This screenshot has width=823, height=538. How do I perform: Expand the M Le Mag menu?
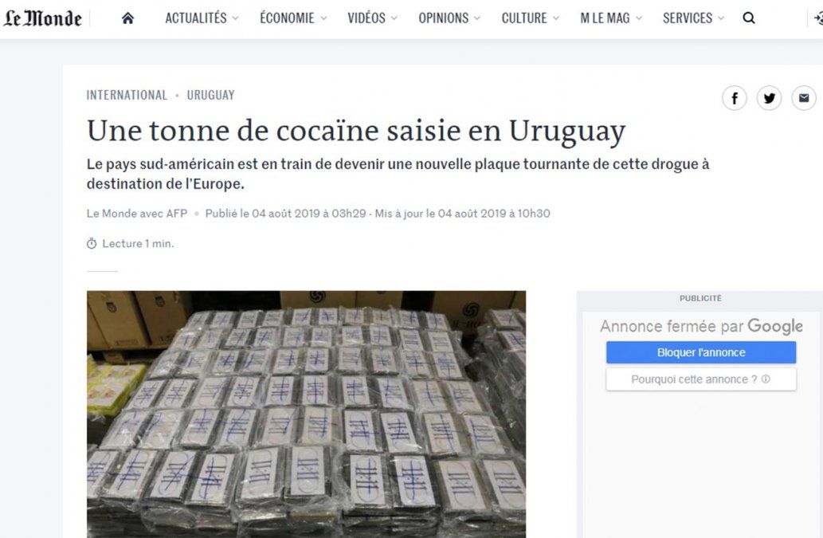[x=611, y=18]
